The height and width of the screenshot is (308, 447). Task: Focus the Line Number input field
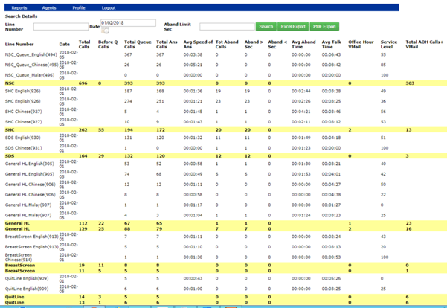[61, 27]
